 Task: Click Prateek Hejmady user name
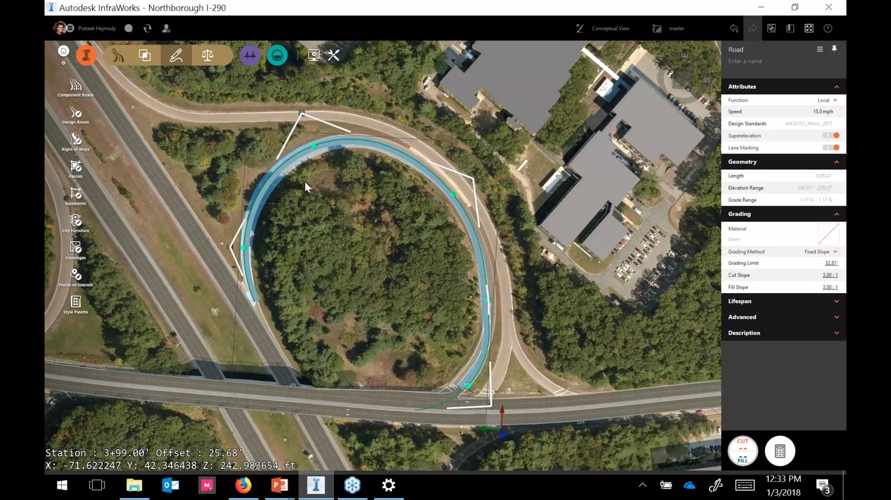[x=97, y=28]
